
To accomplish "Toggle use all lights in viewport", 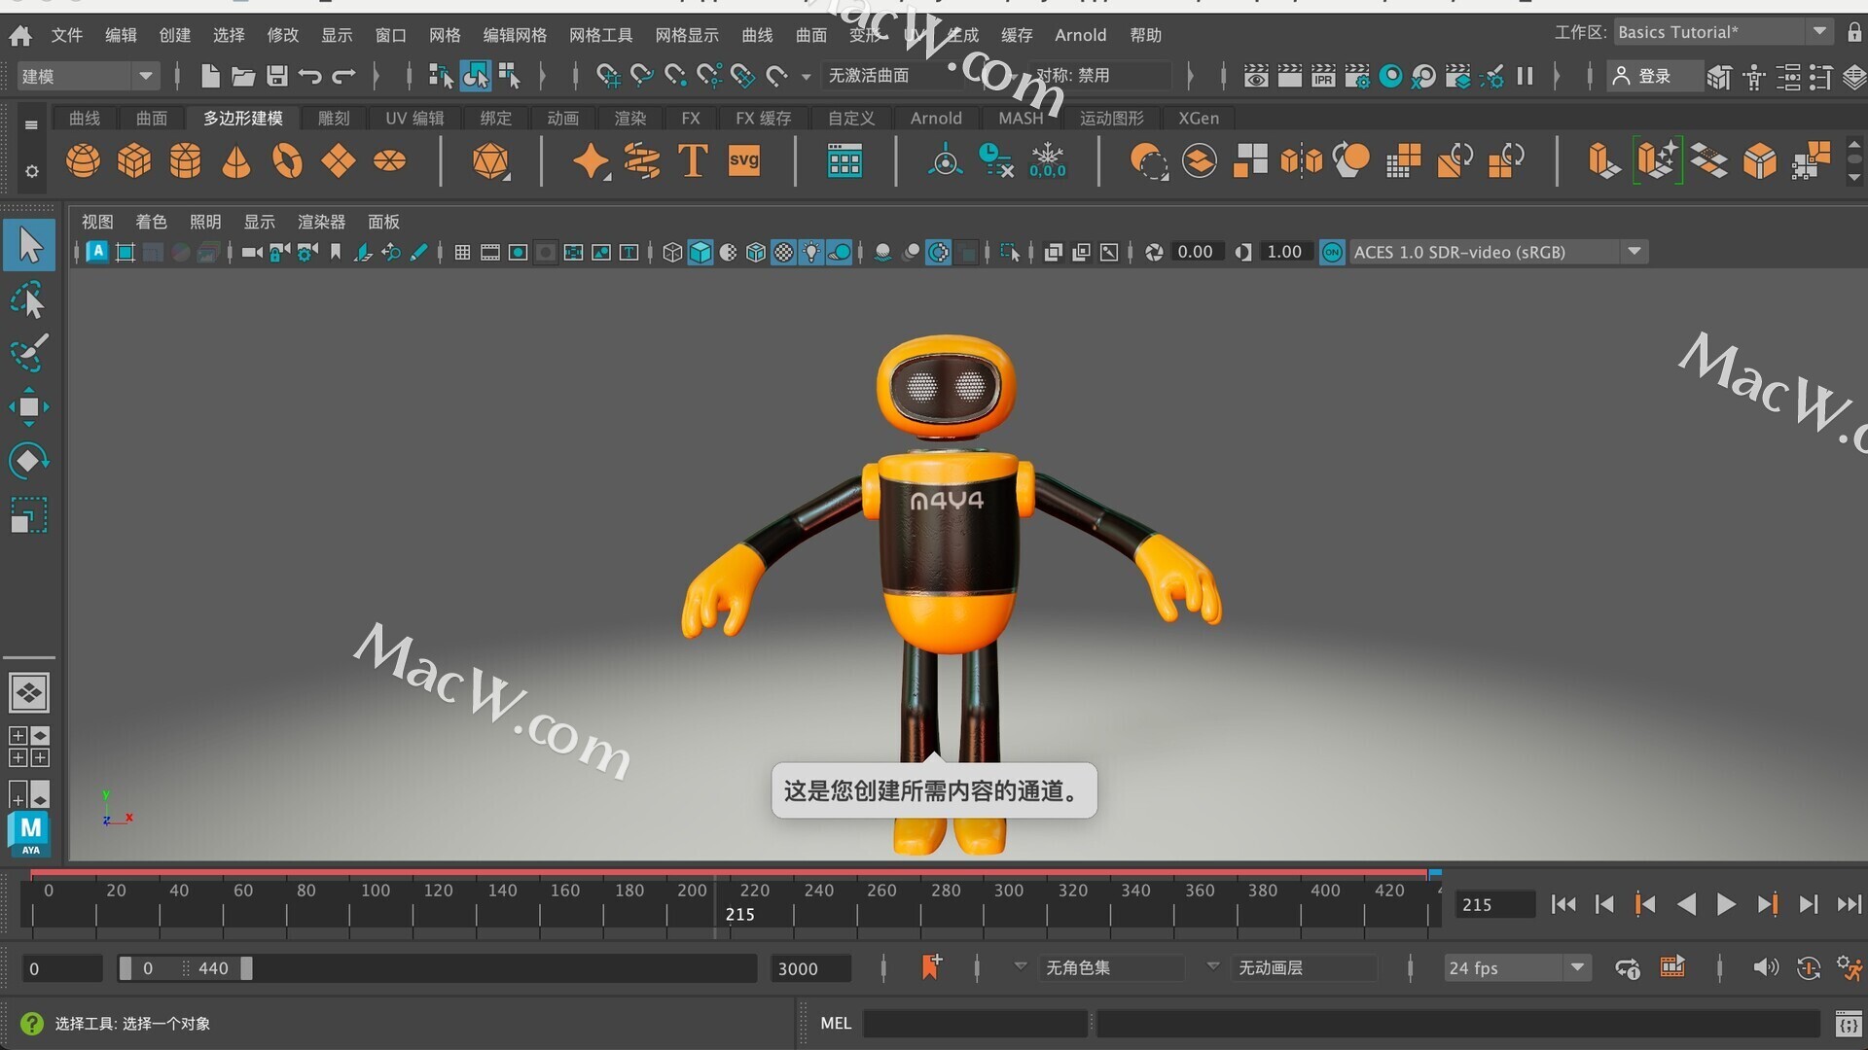I will (x=811, y=253).
